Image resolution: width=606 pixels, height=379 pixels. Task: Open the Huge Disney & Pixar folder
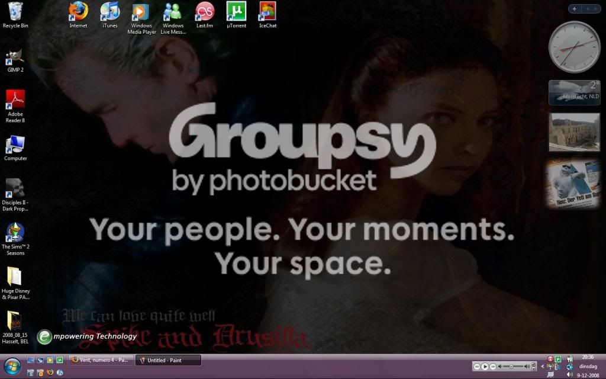click(x=15, y=284)
